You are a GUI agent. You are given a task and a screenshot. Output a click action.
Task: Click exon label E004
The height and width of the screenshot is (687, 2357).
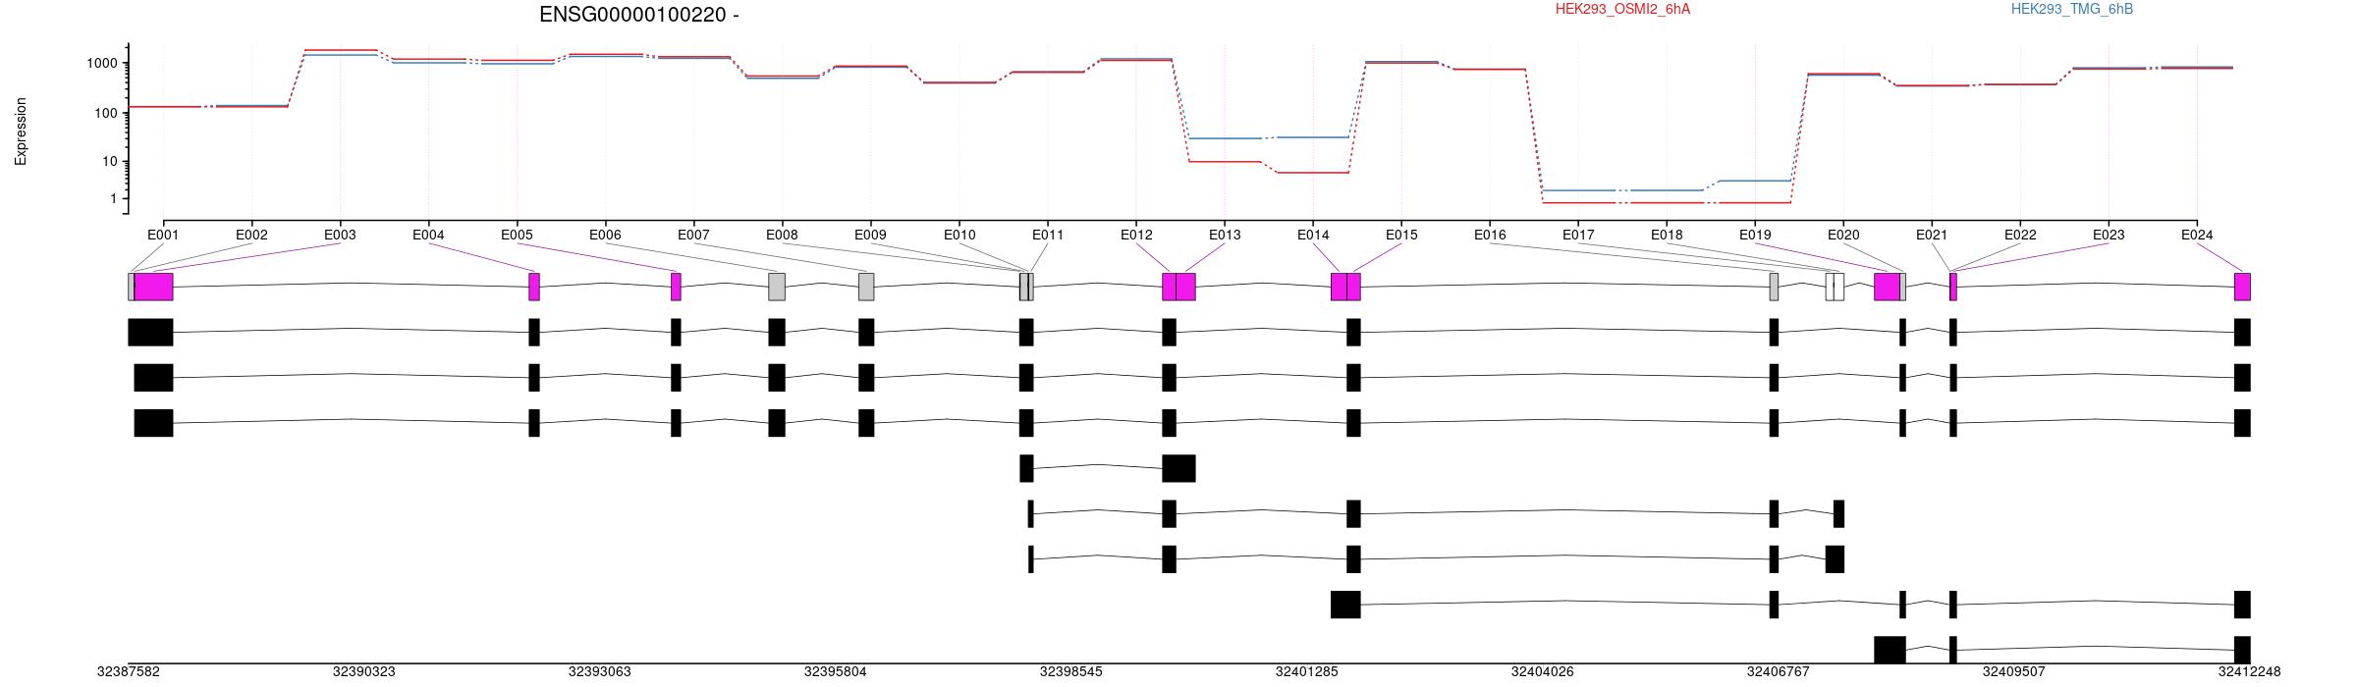428,235
